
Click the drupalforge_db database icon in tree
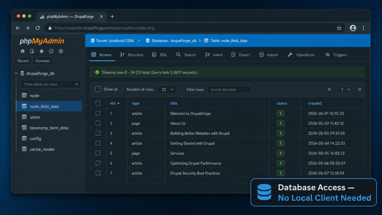pyautogui.click(x=22, y=73)
